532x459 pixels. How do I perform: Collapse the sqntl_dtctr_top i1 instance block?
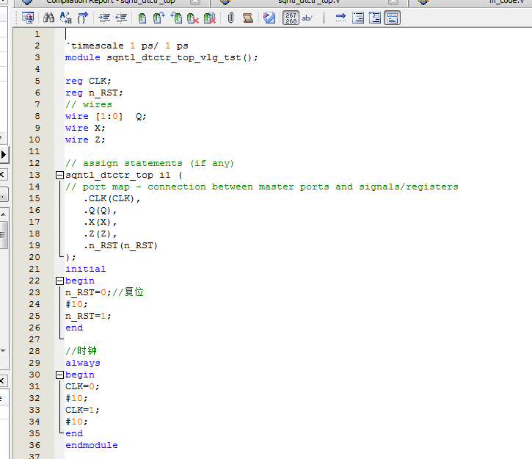point(59,176)
